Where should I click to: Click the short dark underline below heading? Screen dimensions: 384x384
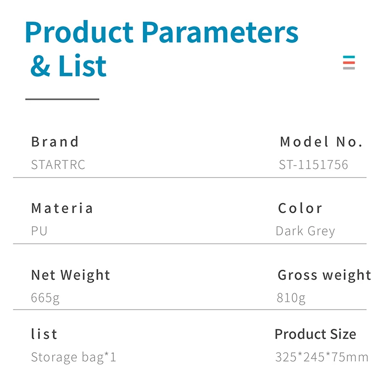click(62, 99)
